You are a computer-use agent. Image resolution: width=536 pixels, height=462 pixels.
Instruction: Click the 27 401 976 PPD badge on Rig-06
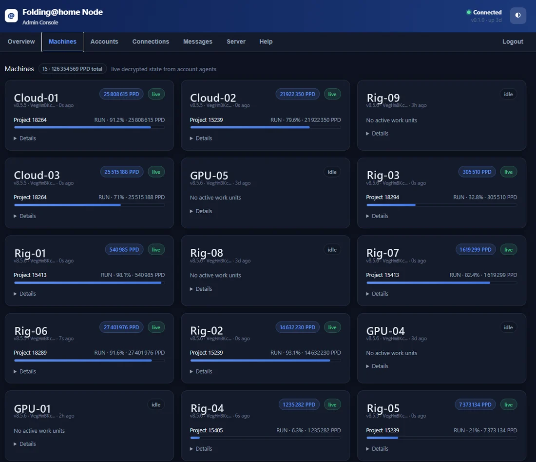point(121,327)
